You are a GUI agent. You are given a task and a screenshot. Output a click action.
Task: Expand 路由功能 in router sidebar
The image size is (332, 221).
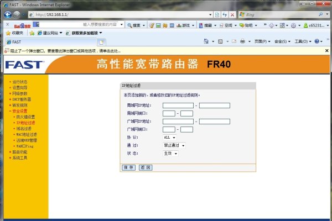click(20, 152)
